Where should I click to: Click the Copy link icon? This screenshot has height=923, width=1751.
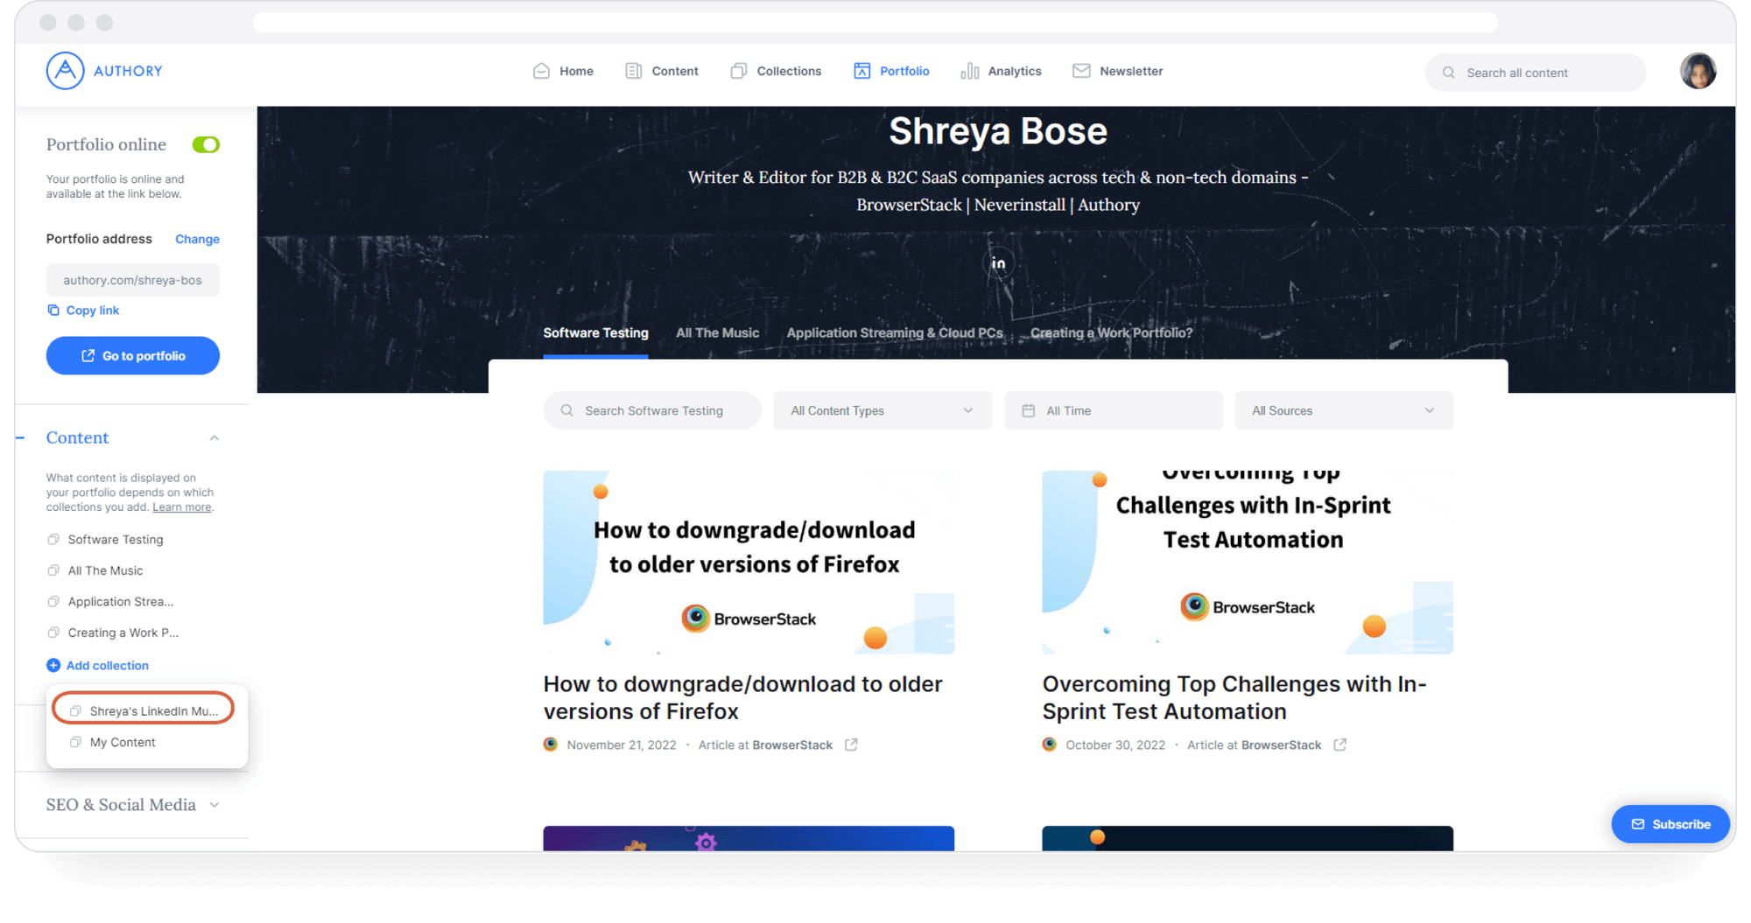coord(53,311)
